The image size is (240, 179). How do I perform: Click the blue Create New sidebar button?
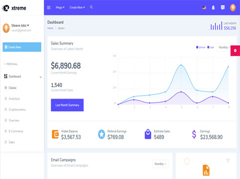click(x=22, y=47)
